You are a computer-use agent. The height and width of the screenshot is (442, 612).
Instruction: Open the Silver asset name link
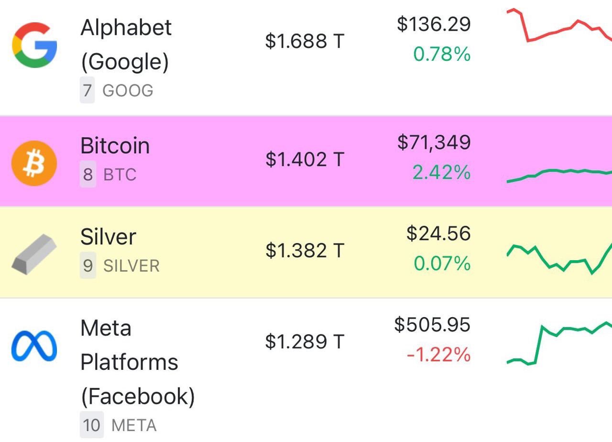(x=109, y=237)
